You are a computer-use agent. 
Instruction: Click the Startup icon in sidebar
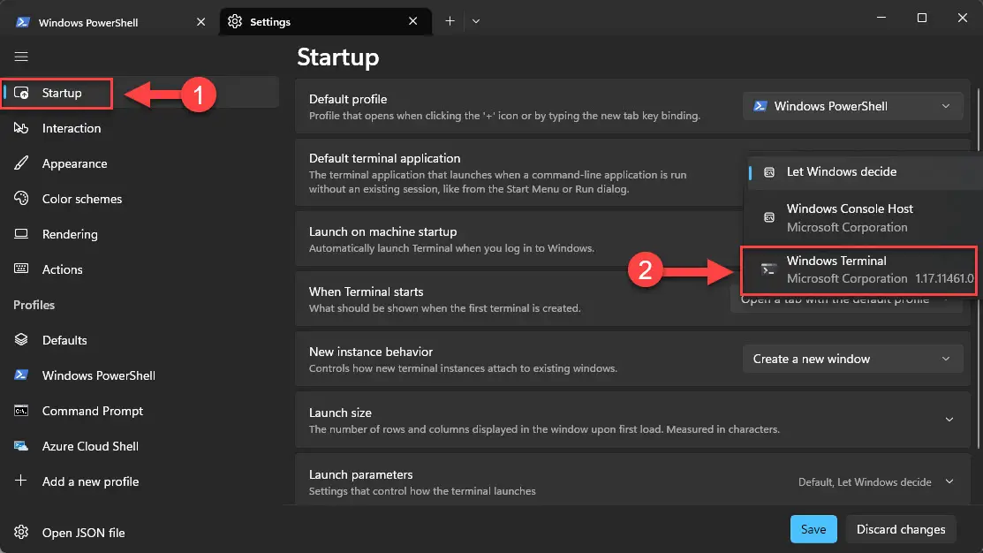click(x=21, y=93)
